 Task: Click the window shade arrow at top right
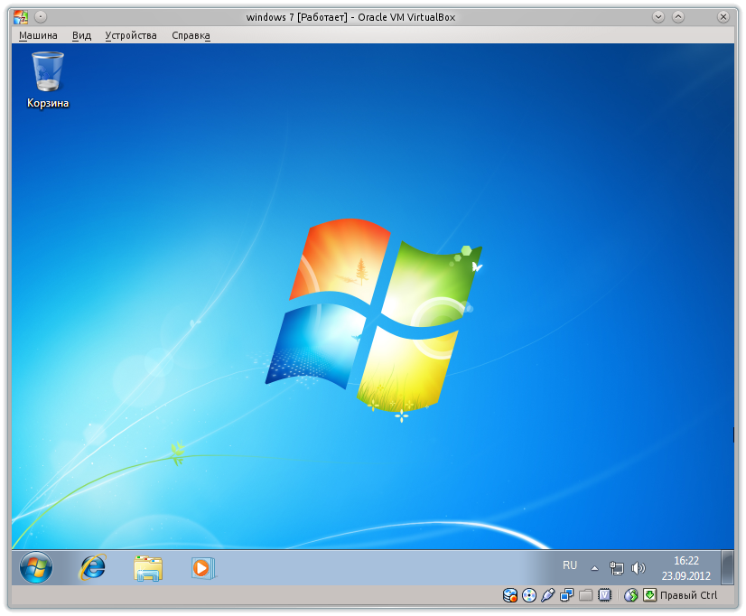(676, 15)
